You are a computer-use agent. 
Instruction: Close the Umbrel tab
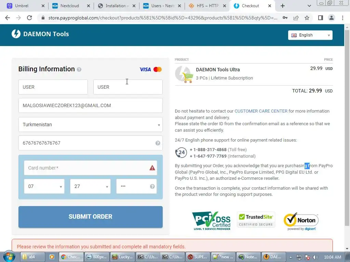[43, 6]
